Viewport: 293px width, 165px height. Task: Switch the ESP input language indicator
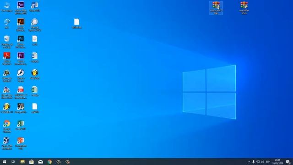click(268, 162)
